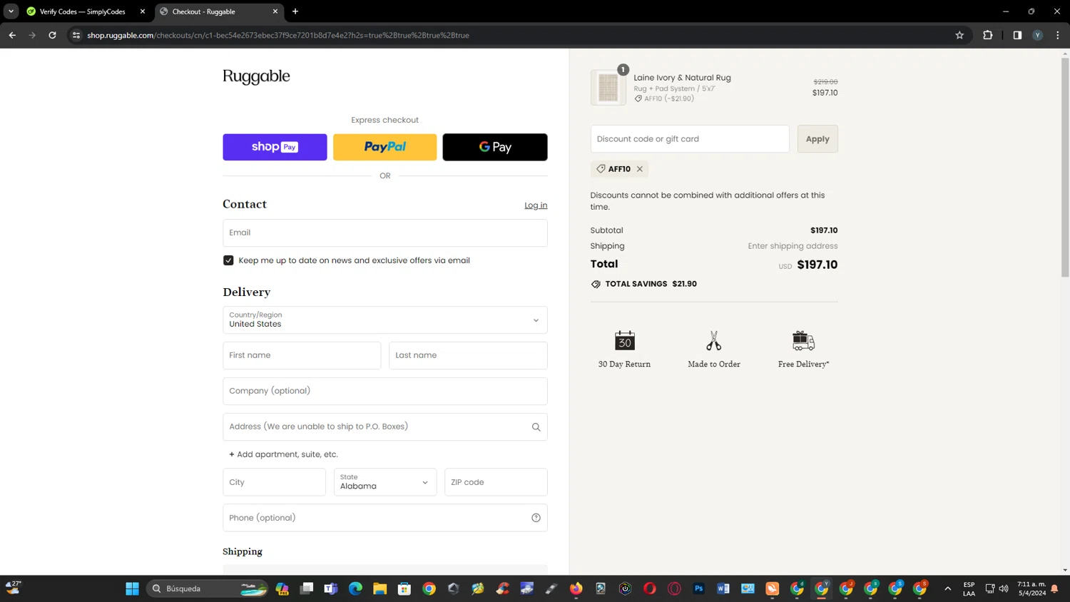Screen dimensions: 1070x602
Task: Open File Explorer from taskbar
Action: 379,588
